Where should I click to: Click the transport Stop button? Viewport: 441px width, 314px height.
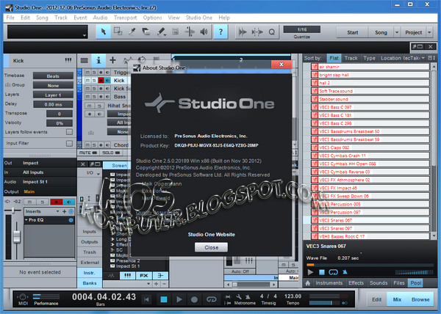tap(164, 299)
